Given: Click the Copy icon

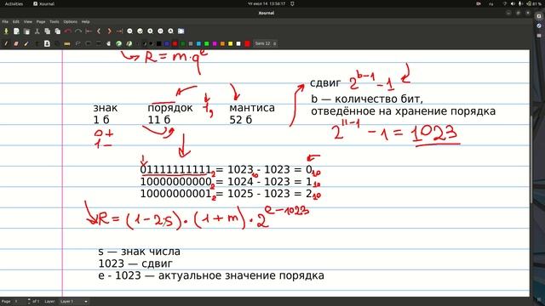Looking at the screenshot, I should click(48, 31).
